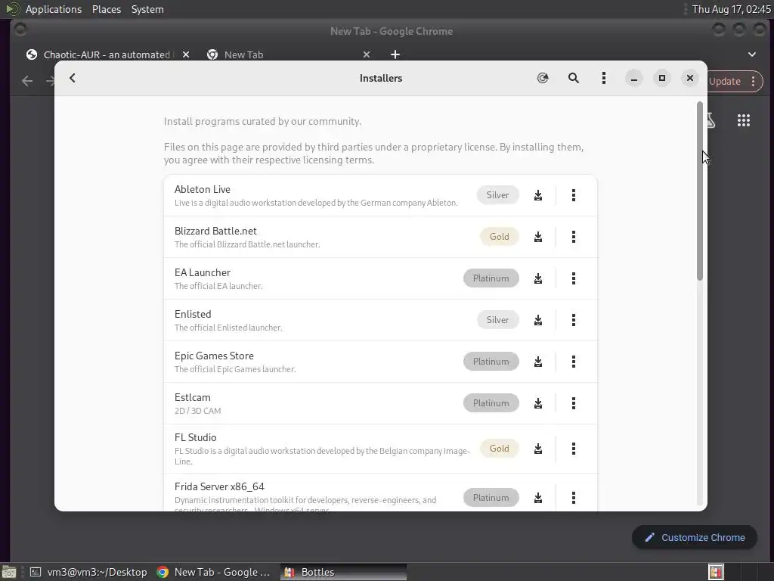This screenshot has width=774, height=581.
Task: Open Estlcam options menu
Action: [x=573, y=403]
